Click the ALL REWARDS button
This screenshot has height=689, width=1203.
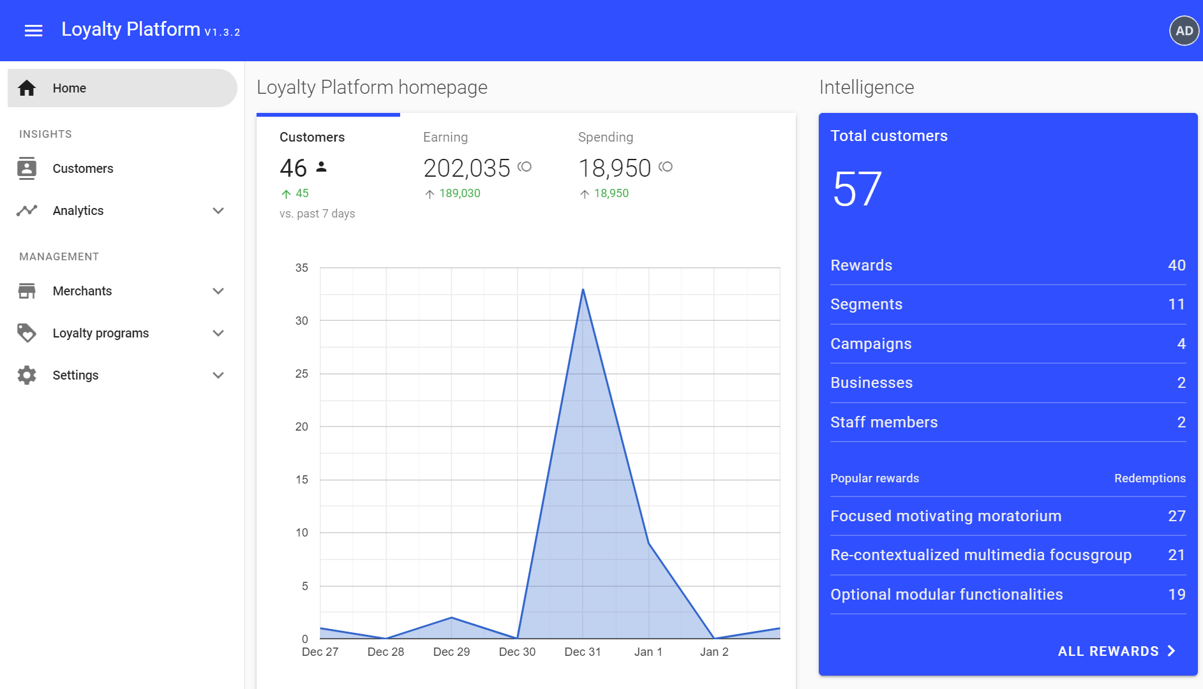point(1117,651)
